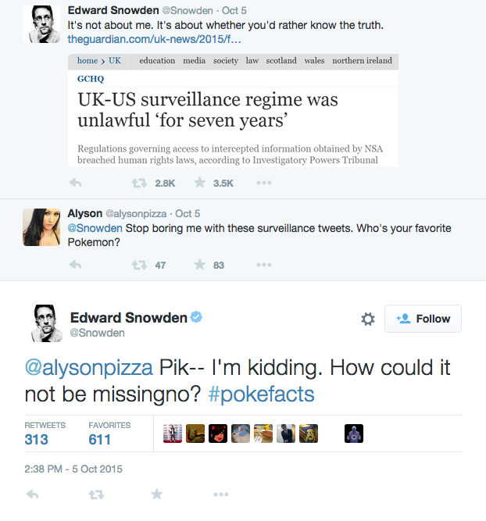View the 313 retweets list
The width and height of the screenshot is (486, 521).
click(36, 439)
